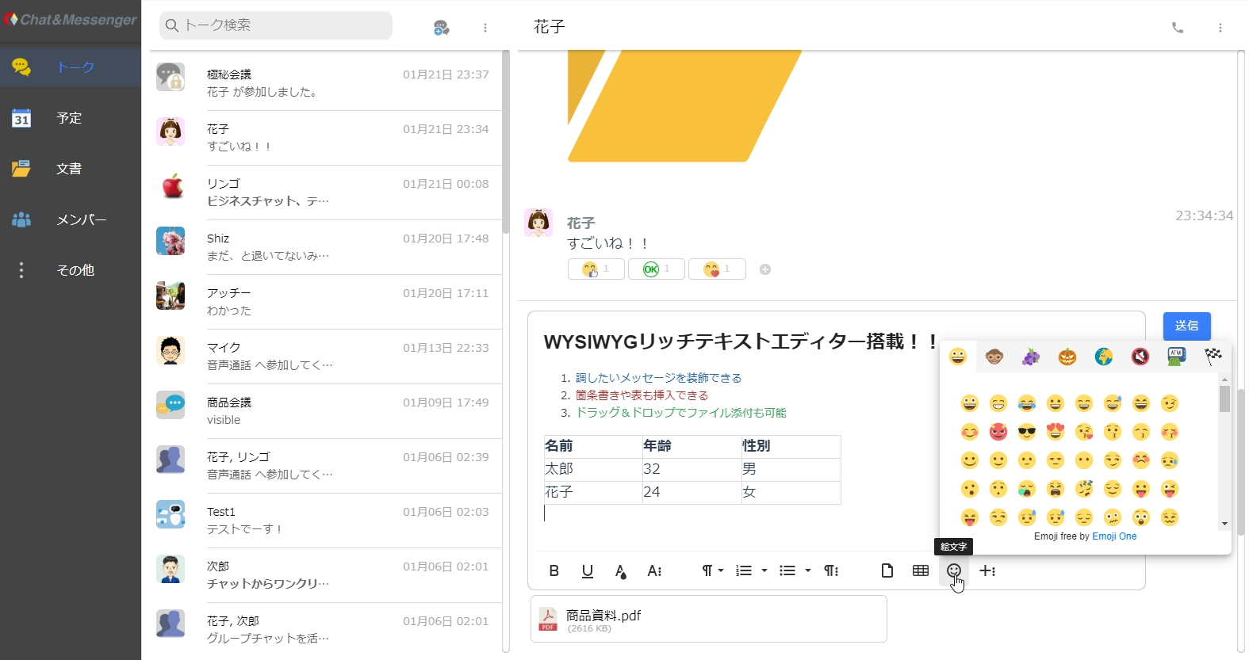The width and height of the screenshot is (1249, 660).
Task: Open the 予定 schedule section
Action: point(69,118)
